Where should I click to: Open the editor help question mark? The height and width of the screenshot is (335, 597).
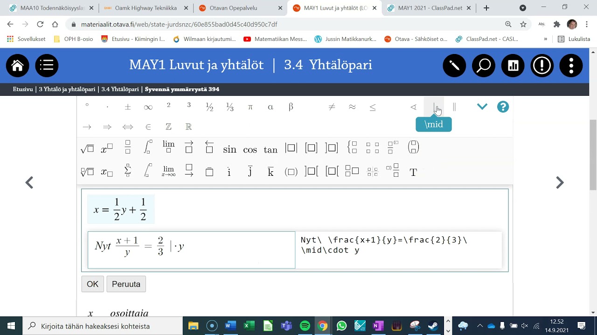click(x=503, y=107)
